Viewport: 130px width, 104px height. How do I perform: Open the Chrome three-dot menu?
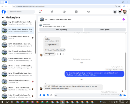click(128, 6)
